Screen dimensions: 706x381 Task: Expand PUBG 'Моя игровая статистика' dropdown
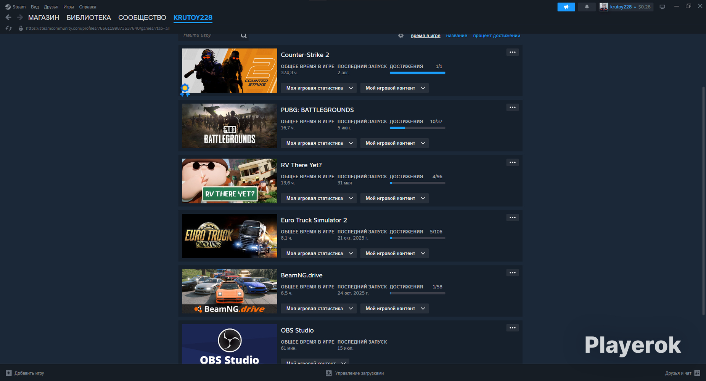click(x=318, y=143)
